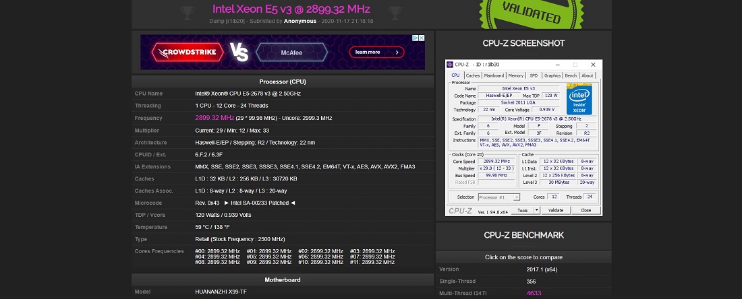The width and height of the screenshot is (742, 299).
Task: Click the Multi-Thread score 4633
Action: pos(534,294)
